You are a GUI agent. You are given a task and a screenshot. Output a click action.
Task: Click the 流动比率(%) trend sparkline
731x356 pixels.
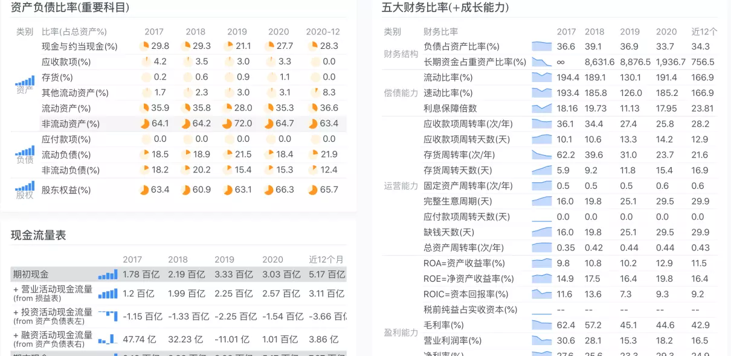click(x=542, y=77)
